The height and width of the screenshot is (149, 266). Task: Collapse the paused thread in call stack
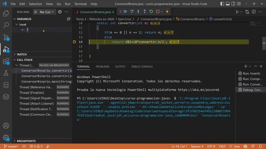(x=17, y=65)
